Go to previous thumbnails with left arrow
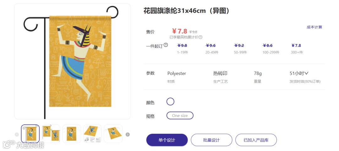 click(17, 135)
